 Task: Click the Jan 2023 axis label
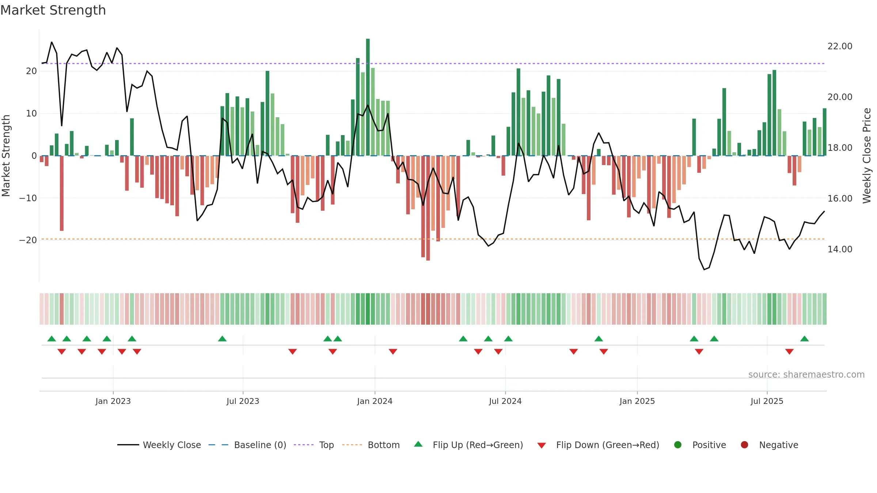click(x=113, y=401)
